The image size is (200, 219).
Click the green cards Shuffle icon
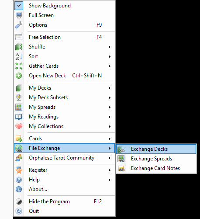[x=19, y=47]
